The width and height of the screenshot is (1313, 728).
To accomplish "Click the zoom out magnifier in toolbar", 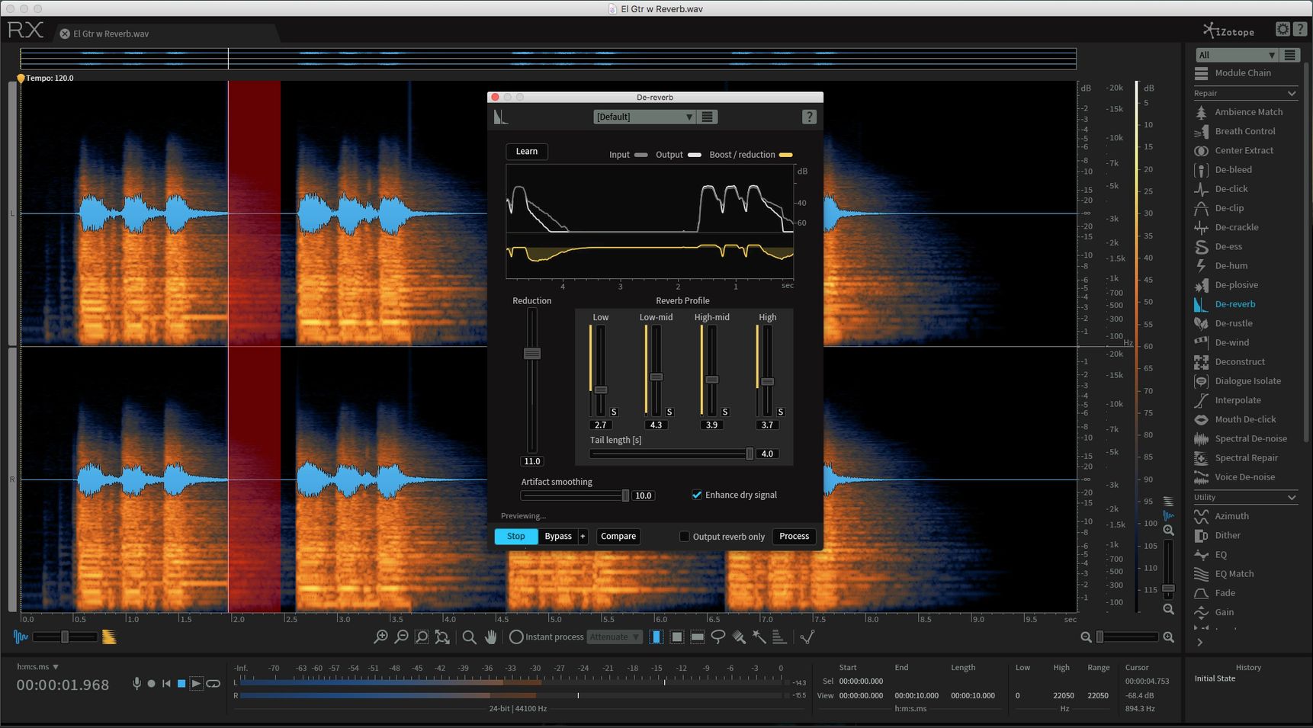I will 401,637.
